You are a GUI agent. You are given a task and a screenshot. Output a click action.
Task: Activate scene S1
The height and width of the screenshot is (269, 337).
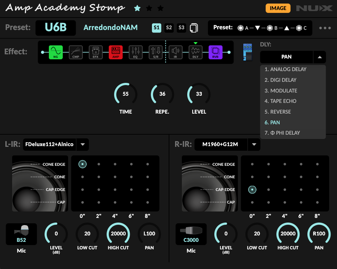point(157,28)
